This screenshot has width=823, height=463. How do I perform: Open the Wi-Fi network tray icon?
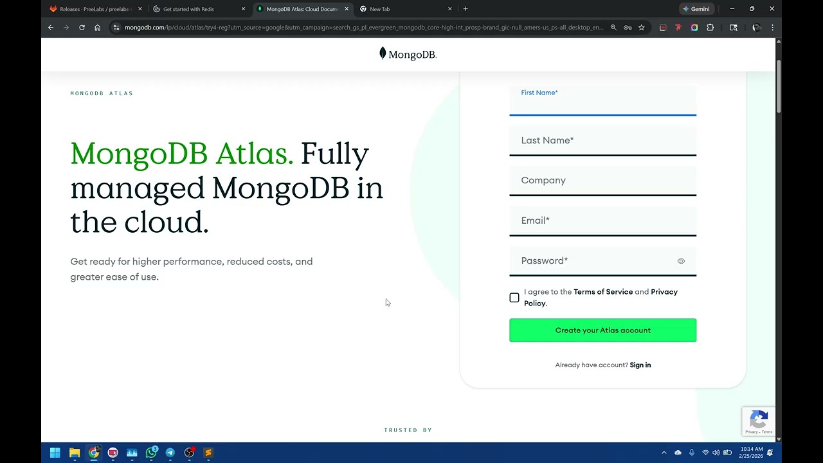(705, 453)
